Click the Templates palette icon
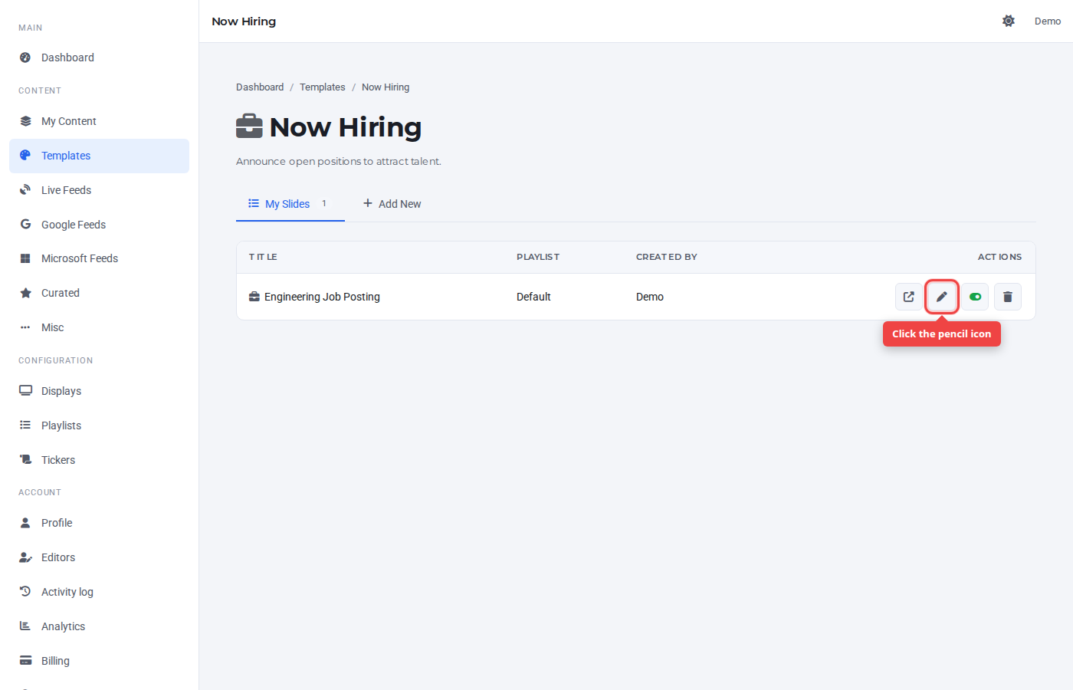 pos(25,156)
